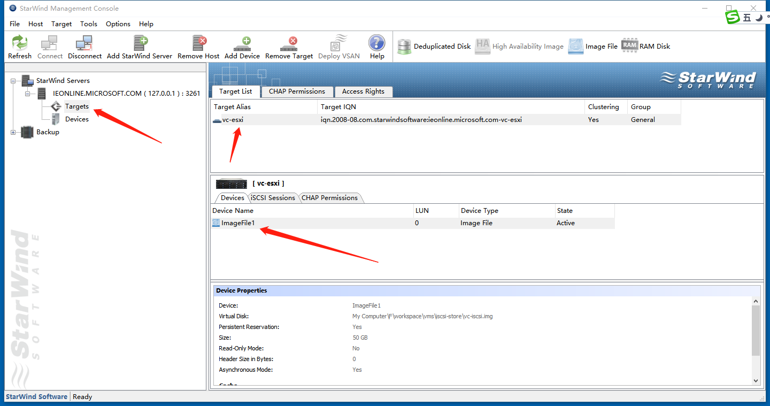
Task: Click the RAM Disk toolbar icon
Action: tap(629, 45)
